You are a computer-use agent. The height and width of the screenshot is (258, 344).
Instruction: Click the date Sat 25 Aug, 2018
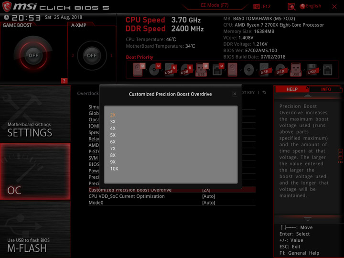click(64, 17)
